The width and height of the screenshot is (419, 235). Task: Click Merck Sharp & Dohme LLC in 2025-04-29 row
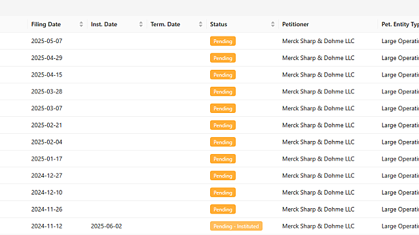[318, 58]
